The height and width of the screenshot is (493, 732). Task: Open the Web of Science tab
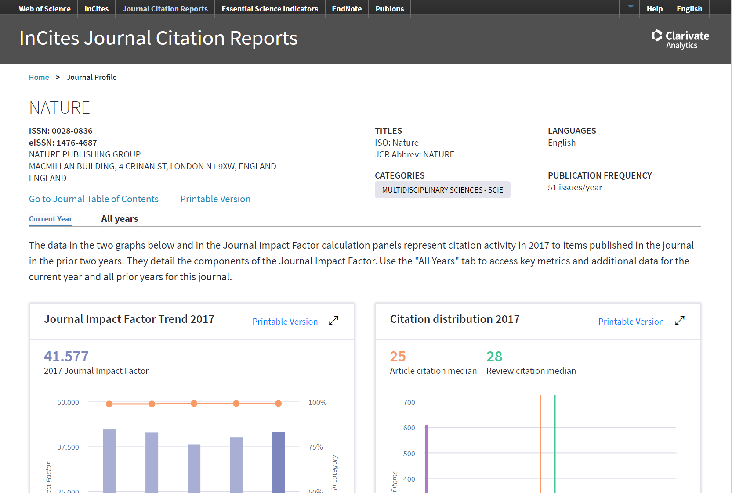(44, 9)
